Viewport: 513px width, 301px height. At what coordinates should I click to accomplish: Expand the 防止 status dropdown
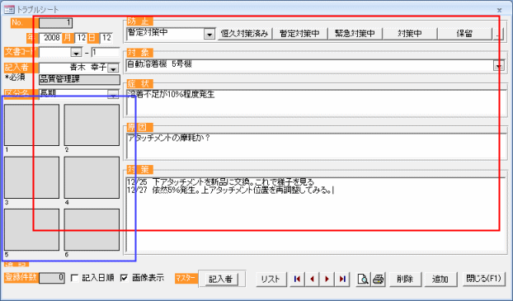[209, 34]
